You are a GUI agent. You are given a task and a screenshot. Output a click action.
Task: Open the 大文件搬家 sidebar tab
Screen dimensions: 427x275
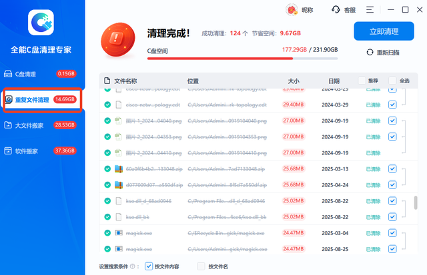(40, 125)
